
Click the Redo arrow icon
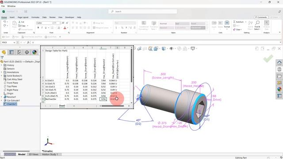click(4, 26)
